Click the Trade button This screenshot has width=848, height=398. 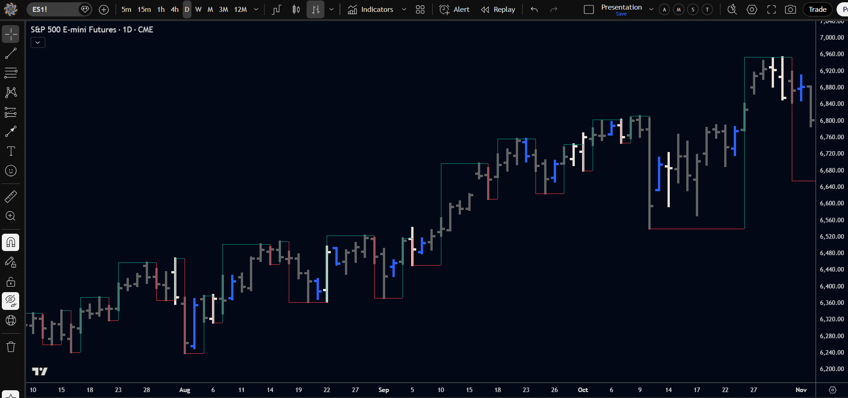817,10
